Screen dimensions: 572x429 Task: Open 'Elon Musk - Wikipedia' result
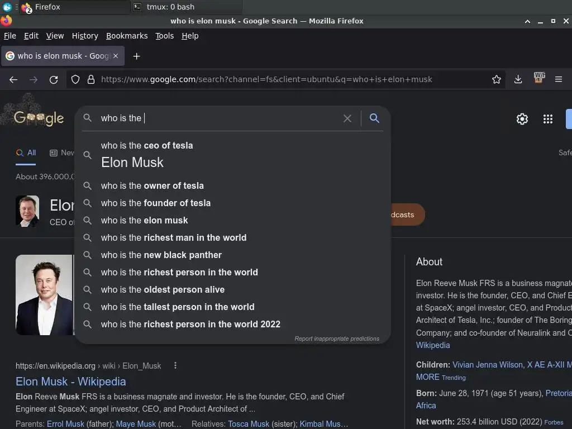pyautogui.click(x=71, y=381)
